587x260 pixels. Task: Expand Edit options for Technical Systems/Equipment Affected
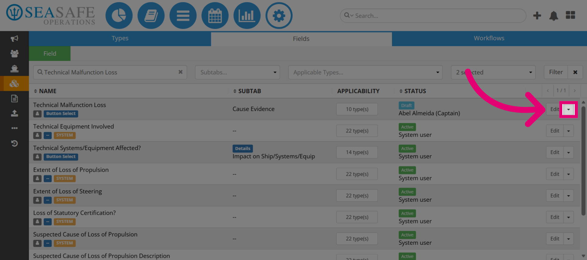569,152
